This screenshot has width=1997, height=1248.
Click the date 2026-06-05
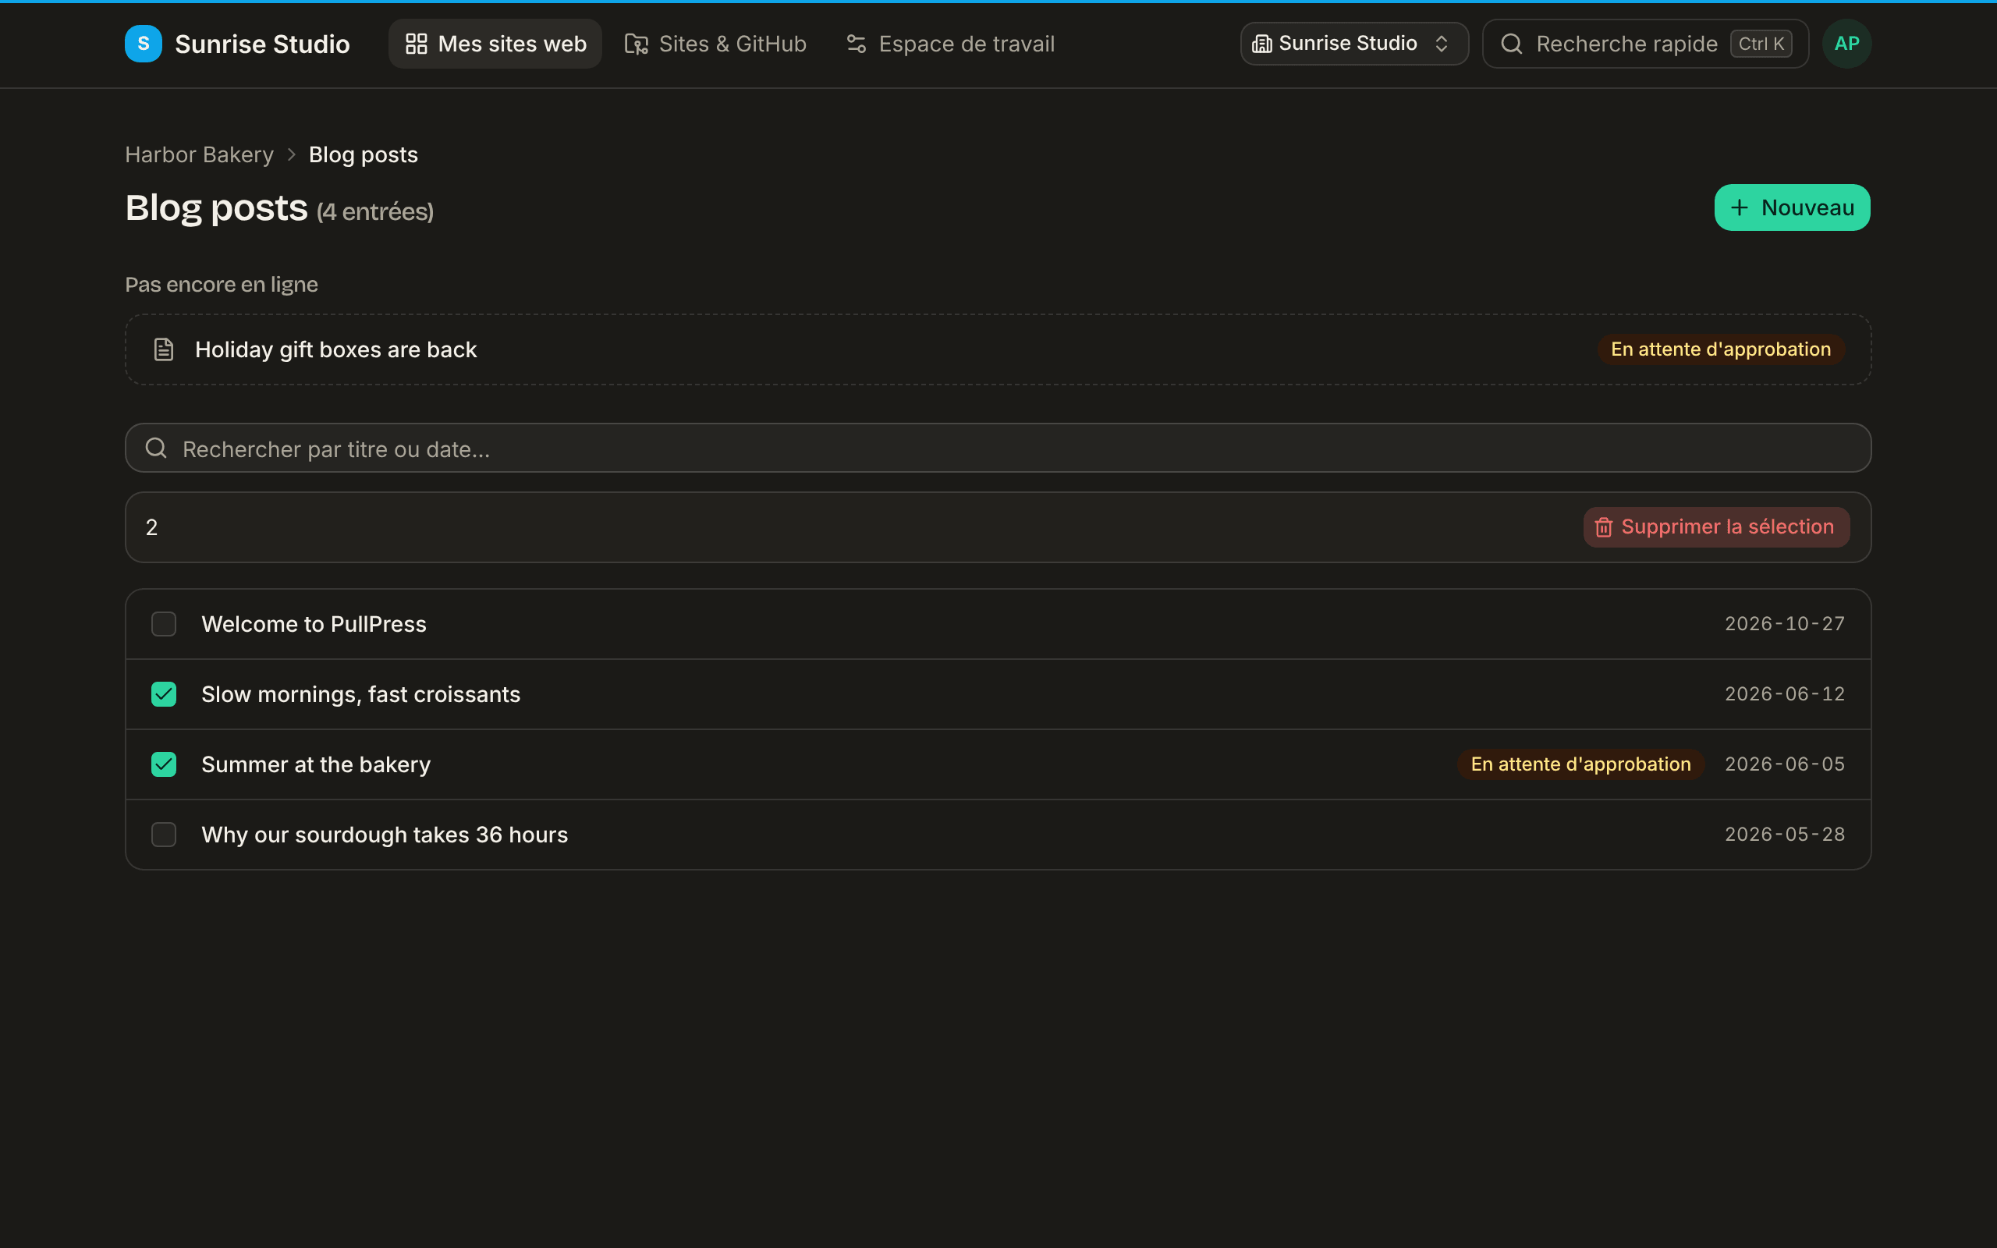[x=1784, y=764]
